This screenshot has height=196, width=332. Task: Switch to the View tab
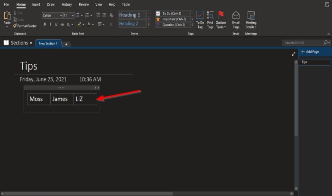[x=99, y=4]
